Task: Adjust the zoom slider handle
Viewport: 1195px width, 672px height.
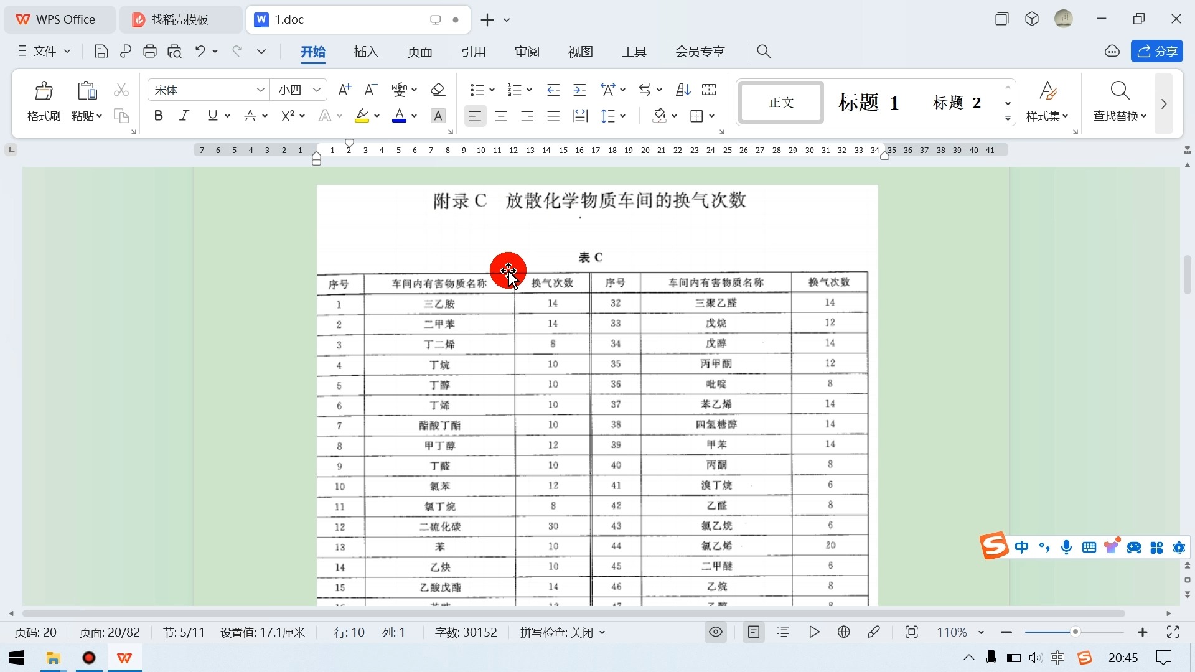Action: (1075, 632)
